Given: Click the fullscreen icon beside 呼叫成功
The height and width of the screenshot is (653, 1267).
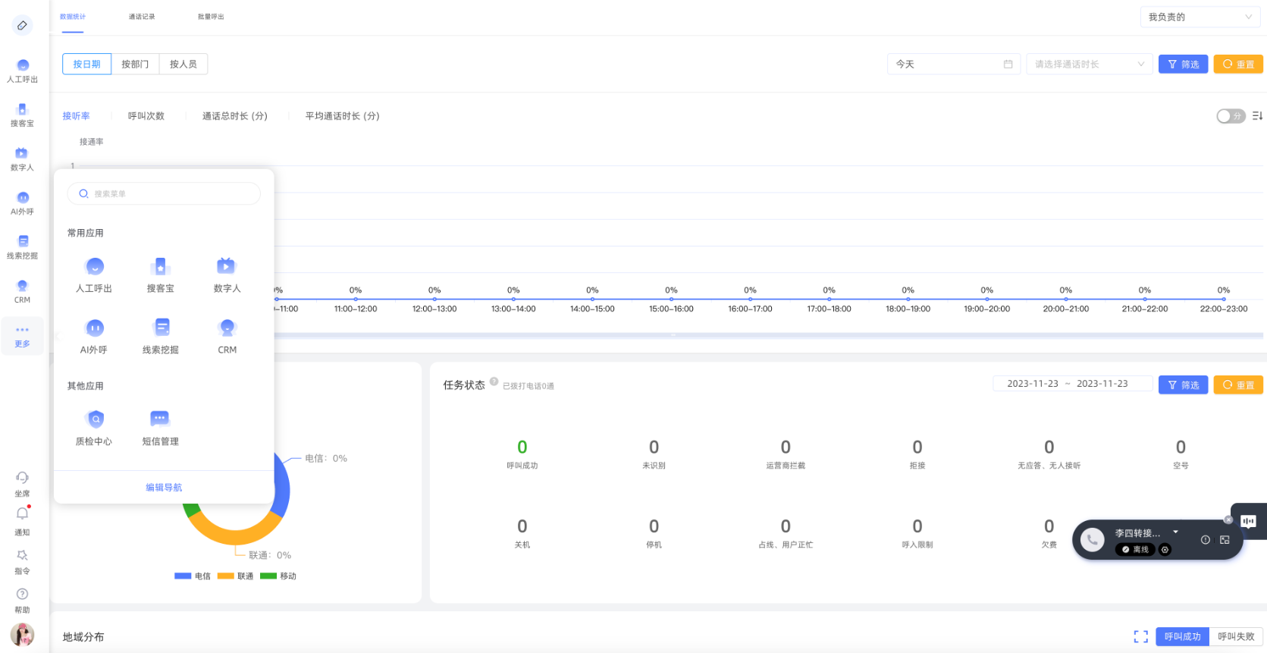Looking at the screenshot, I should (x=1140, y=636).
